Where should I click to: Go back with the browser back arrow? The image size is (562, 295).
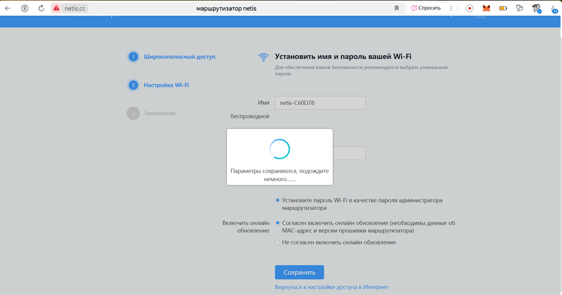(x=8, y=8)
